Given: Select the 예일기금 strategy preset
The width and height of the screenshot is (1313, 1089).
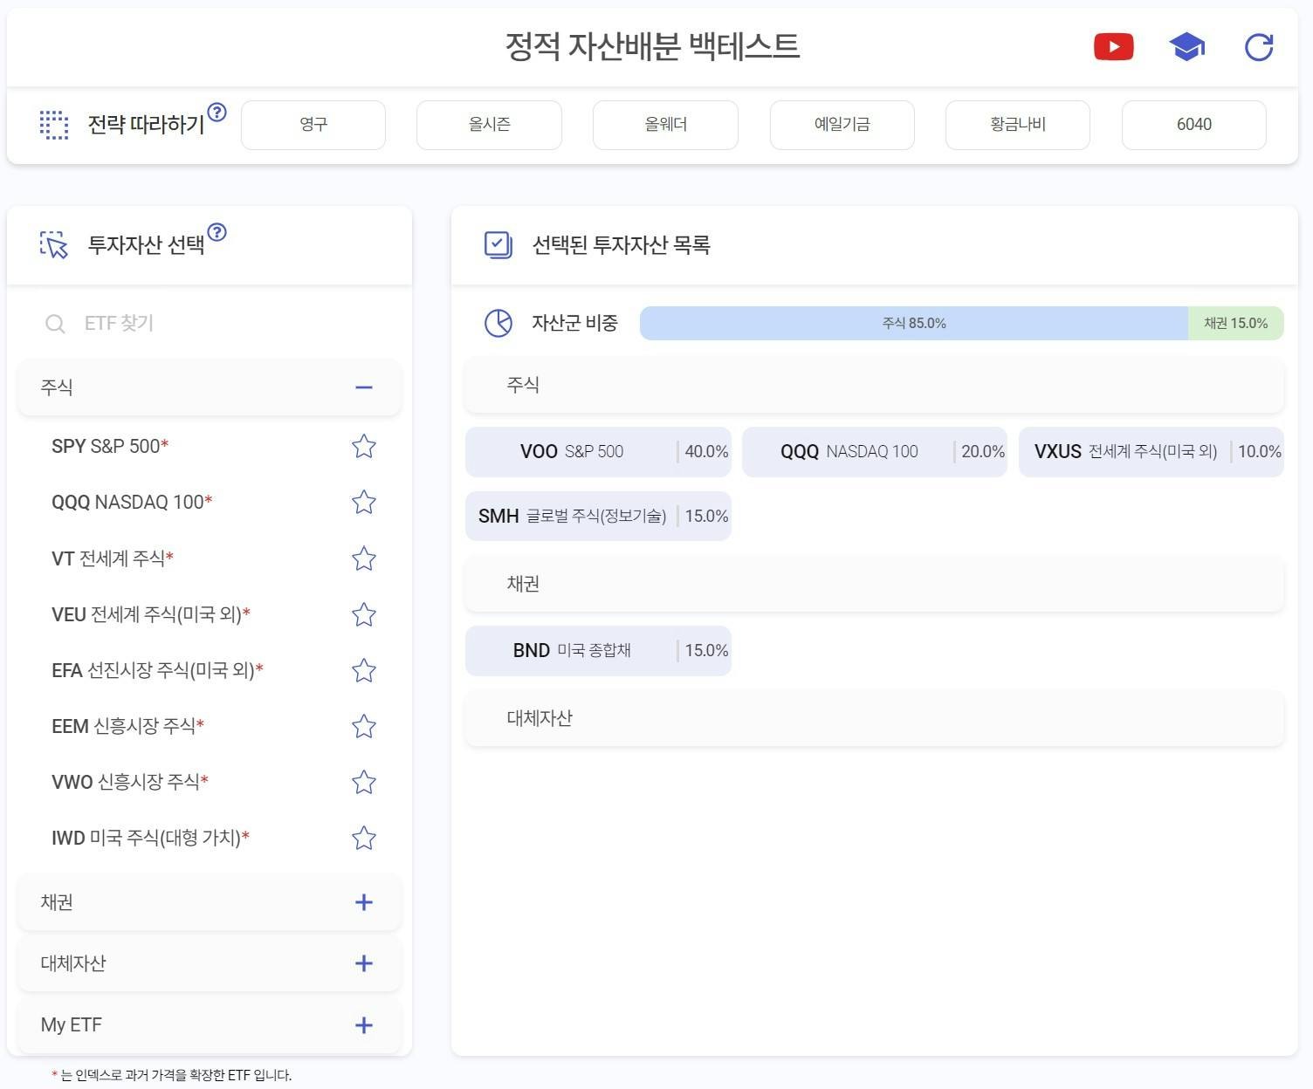Looking at the screenshot, I should 842,125.
